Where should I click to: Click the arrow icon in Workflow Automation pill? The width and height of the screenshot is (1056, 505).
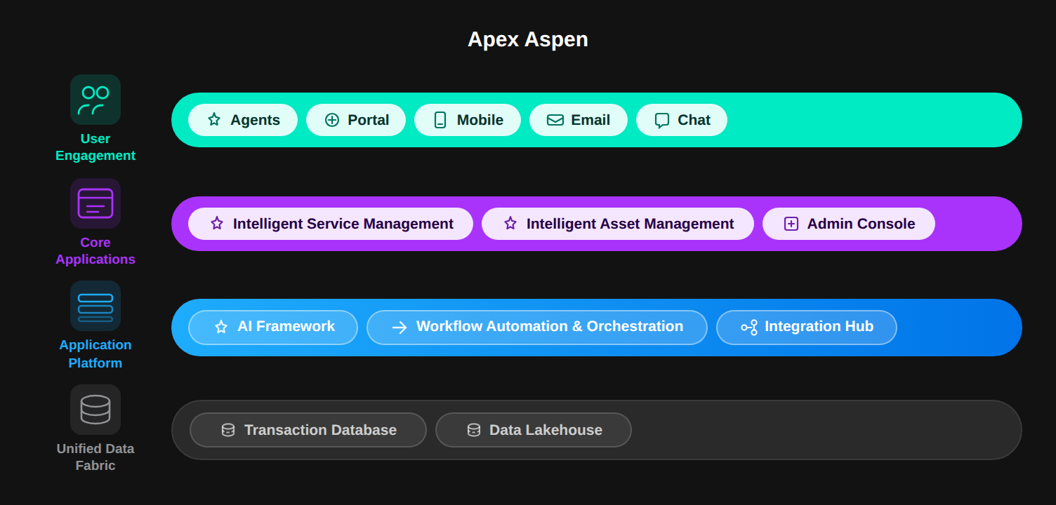pyautogui.click(x=398, y=326)
